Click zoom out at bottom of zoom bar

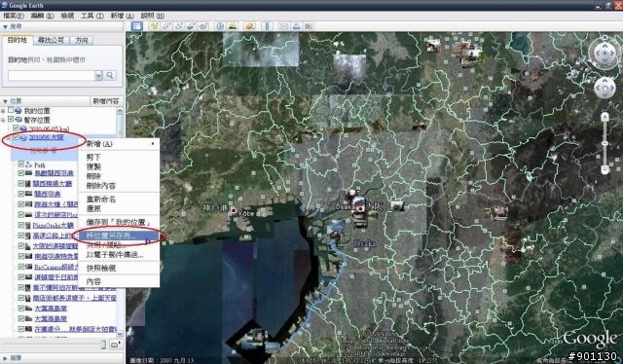(x=605, y=169)
